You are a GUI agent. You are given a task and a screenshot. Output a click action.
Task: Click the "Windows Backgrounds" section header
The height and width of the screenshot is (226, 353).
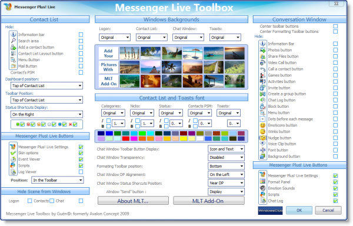click(x=171, y=19)
